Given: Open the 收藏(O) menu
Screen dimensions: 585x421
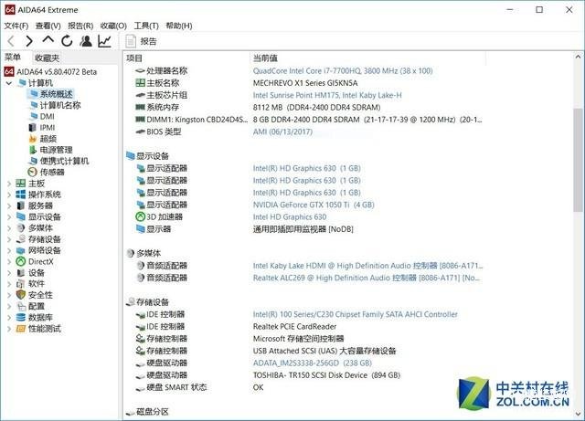Looking at the screenshot, I should [x=113, y=26].
